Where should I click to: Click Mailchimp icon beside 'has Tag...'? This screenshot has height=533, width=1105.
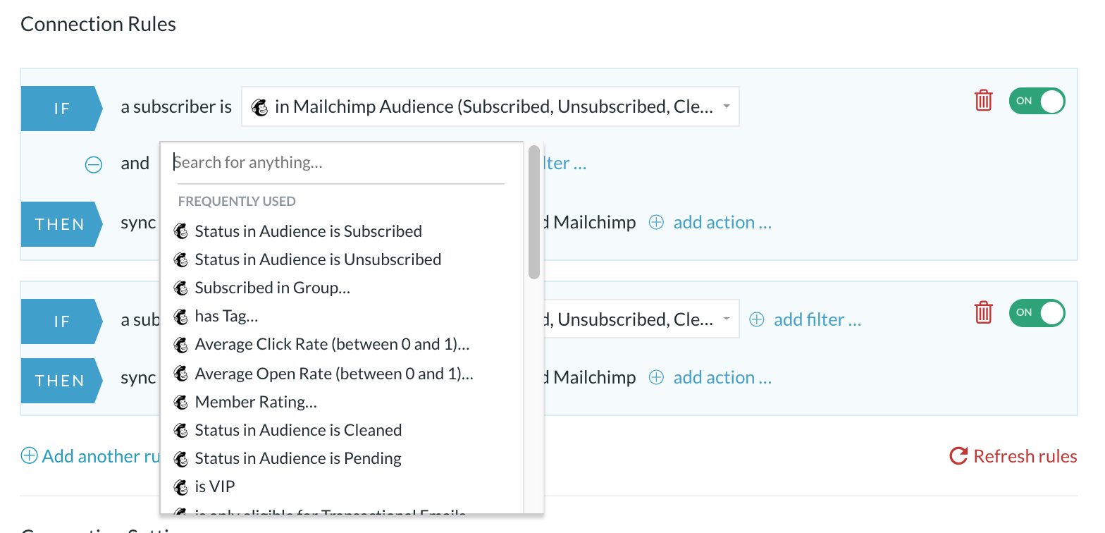pyautogui.click(x=181, y=316)
